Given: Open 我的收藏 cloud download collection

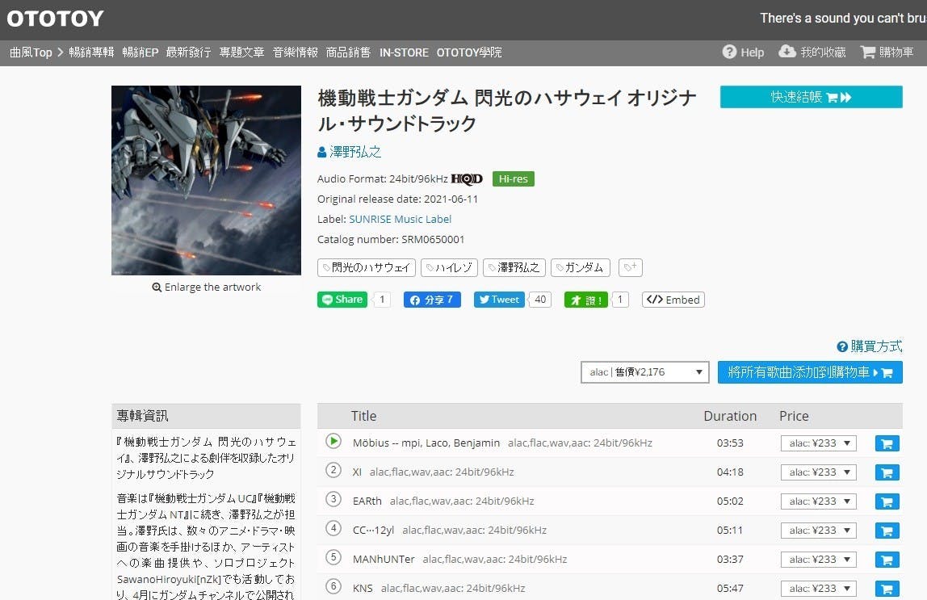Looking at the screenshot, I should [812, 52].
